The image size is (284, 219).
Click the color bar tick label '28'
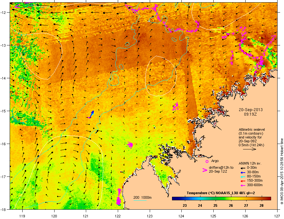click(x=261, y=205)
